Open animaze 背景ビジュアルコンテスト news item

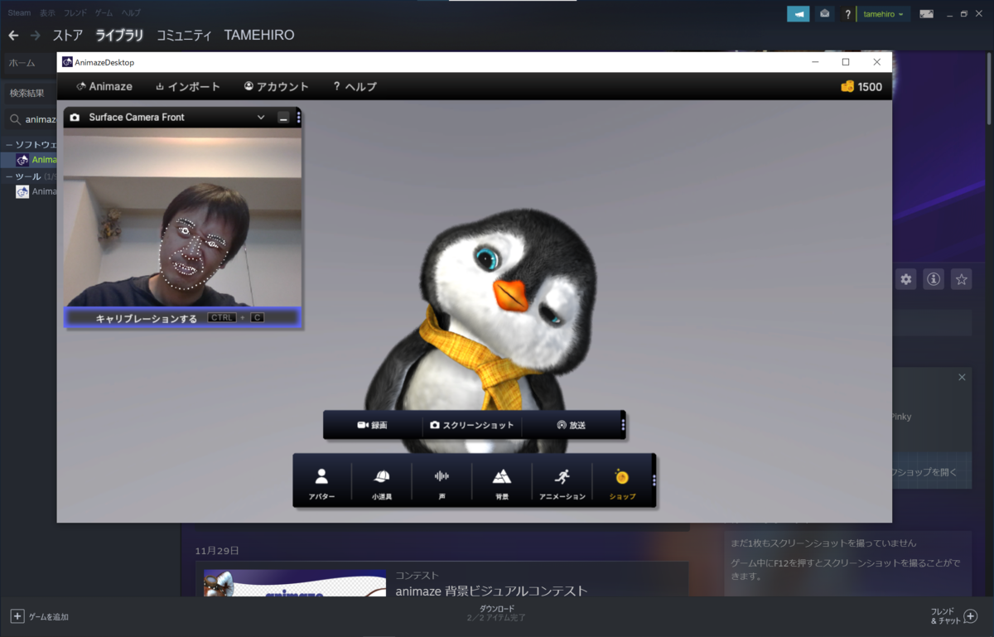[491, 591]
